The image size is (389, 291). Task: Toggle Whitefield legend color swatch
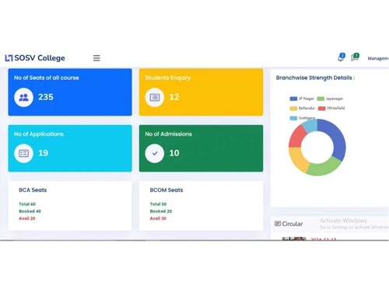(x=321, y=109)
